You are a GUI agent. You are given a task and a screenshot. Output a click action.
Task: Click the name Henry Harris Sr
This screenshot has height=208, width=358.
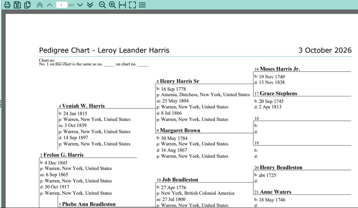click(x=179, y=81)
